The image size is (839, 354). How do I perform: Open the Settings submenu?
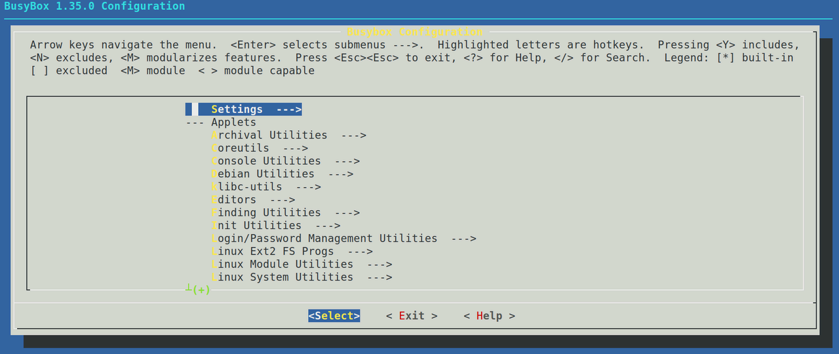pyautogui.click(x=244, y=109)
